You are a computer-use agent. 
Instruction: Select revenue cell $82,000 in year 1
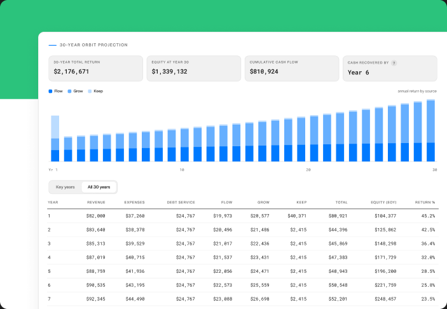[x=96, y=216]
